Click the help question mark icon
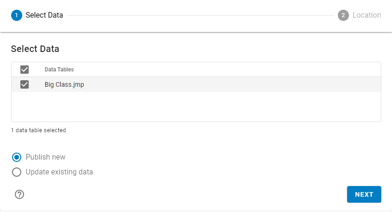This screenshot has width=392, height=212. click(x=19, y=194)
